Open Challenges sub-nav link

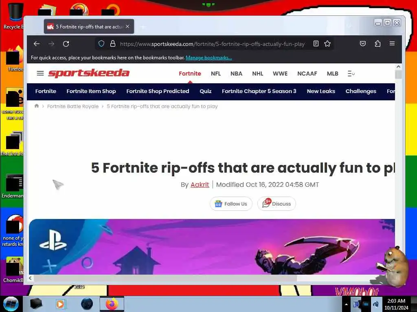361,91
